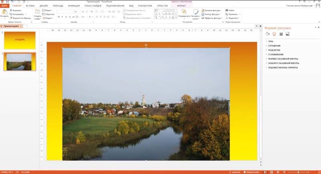Click the increase font size icon
Viewport: 321px width, 174px height.
tap(83, 12)
